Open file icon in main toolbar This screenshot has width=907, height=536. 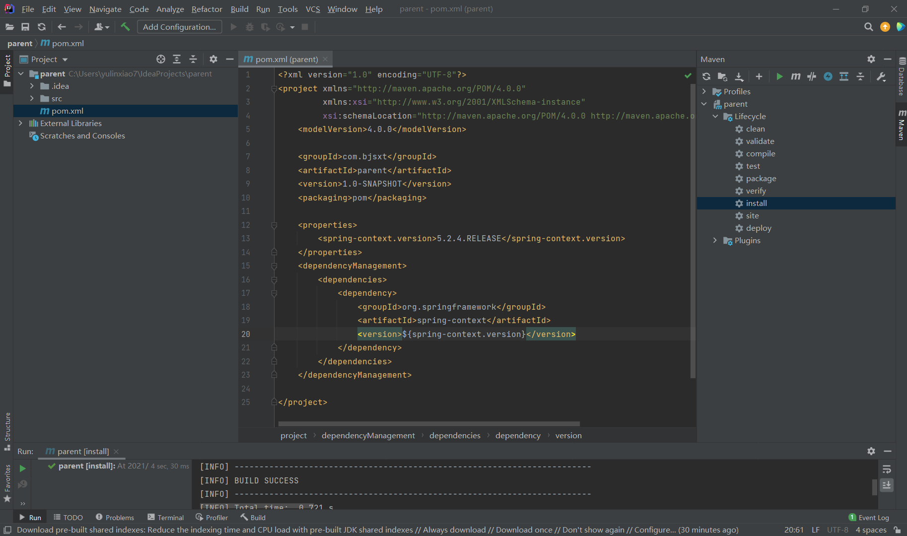[9, 27]
